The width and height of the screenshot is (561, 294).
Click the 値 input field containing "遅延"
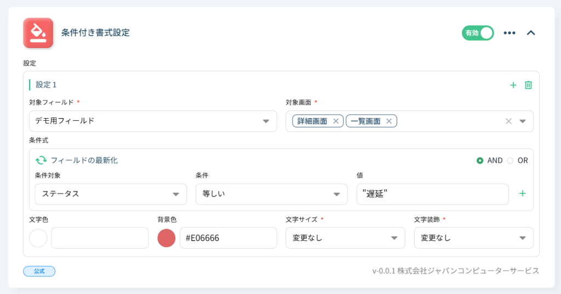[x=433, y=194]
